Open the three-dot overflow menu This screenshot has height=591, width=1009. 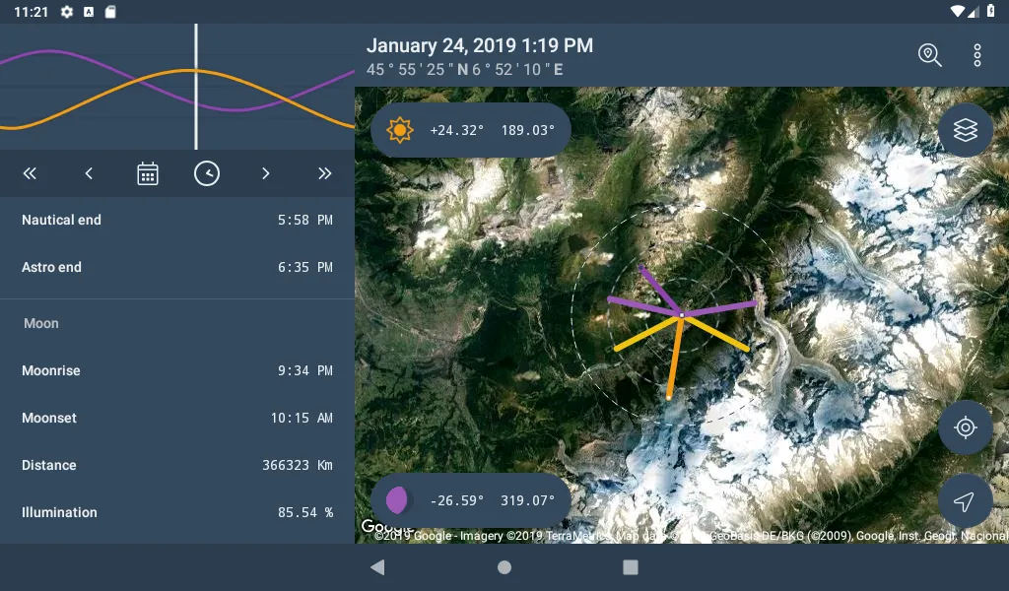[x=976, y=55]
